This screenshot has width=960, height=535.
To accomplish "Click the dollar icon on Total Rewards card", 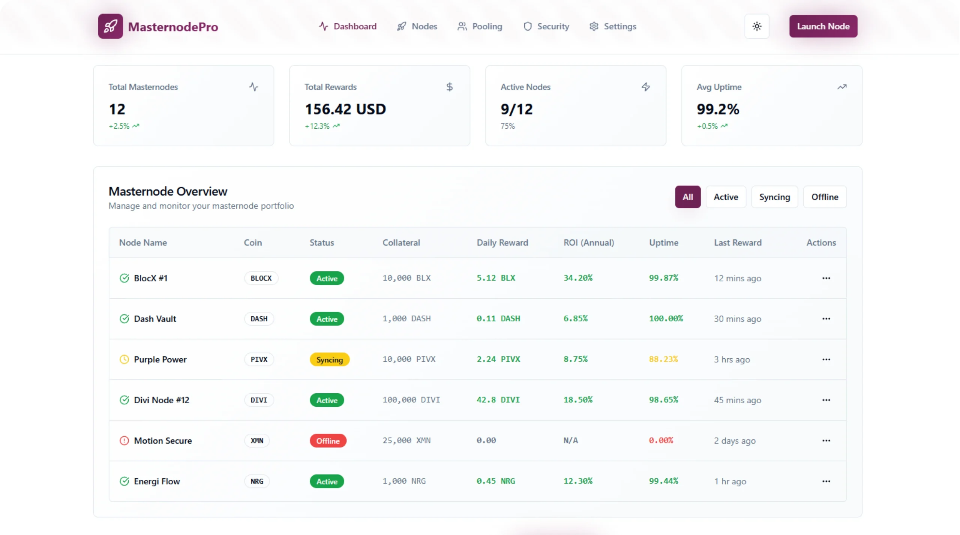I will point(449,87).
